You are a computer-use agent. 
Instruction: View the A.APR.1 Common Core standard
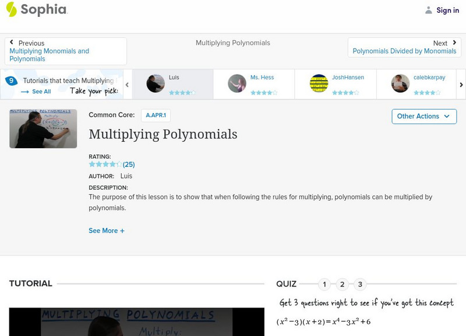click(x=155, y=115)
